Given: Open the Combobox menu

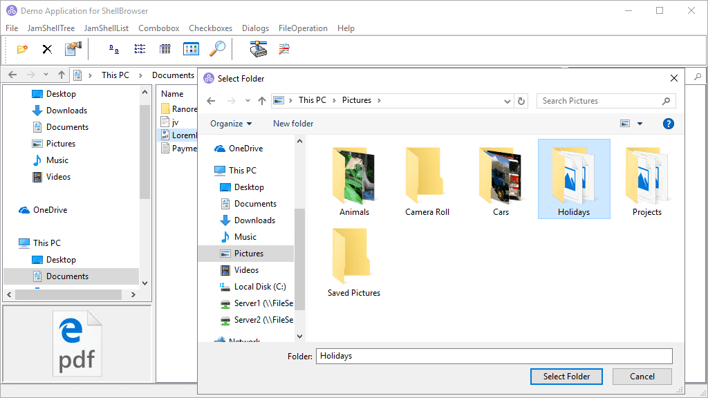Looking at the screenshot, I should point(158,28).
